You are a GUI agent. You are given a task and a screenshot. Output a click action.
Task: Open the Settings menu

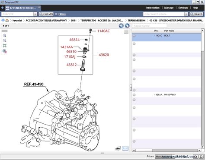coord(183,8)
